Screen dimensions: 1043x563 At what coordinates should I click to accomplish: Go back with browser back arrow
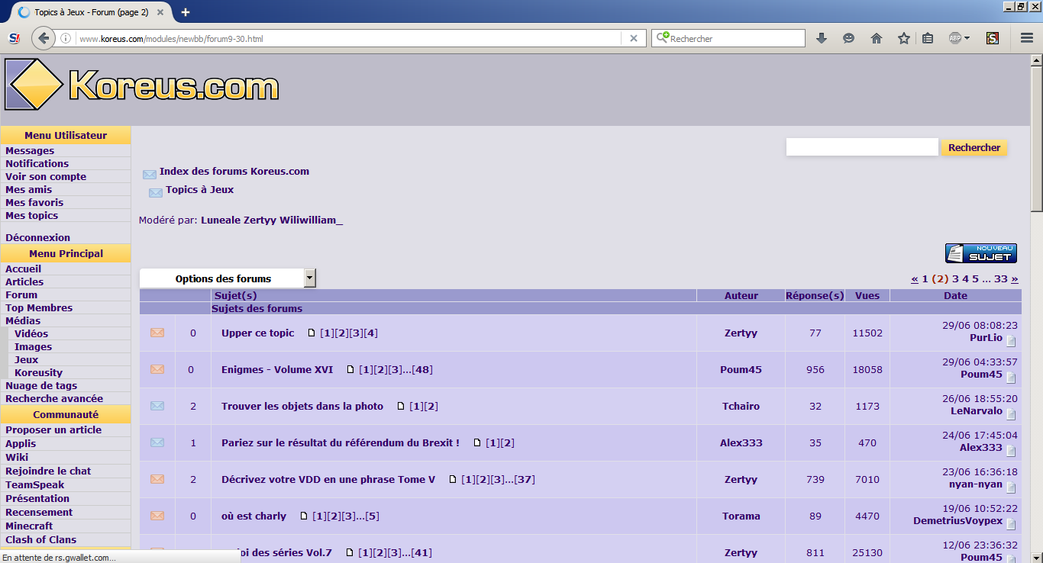[x=44, y=38]
